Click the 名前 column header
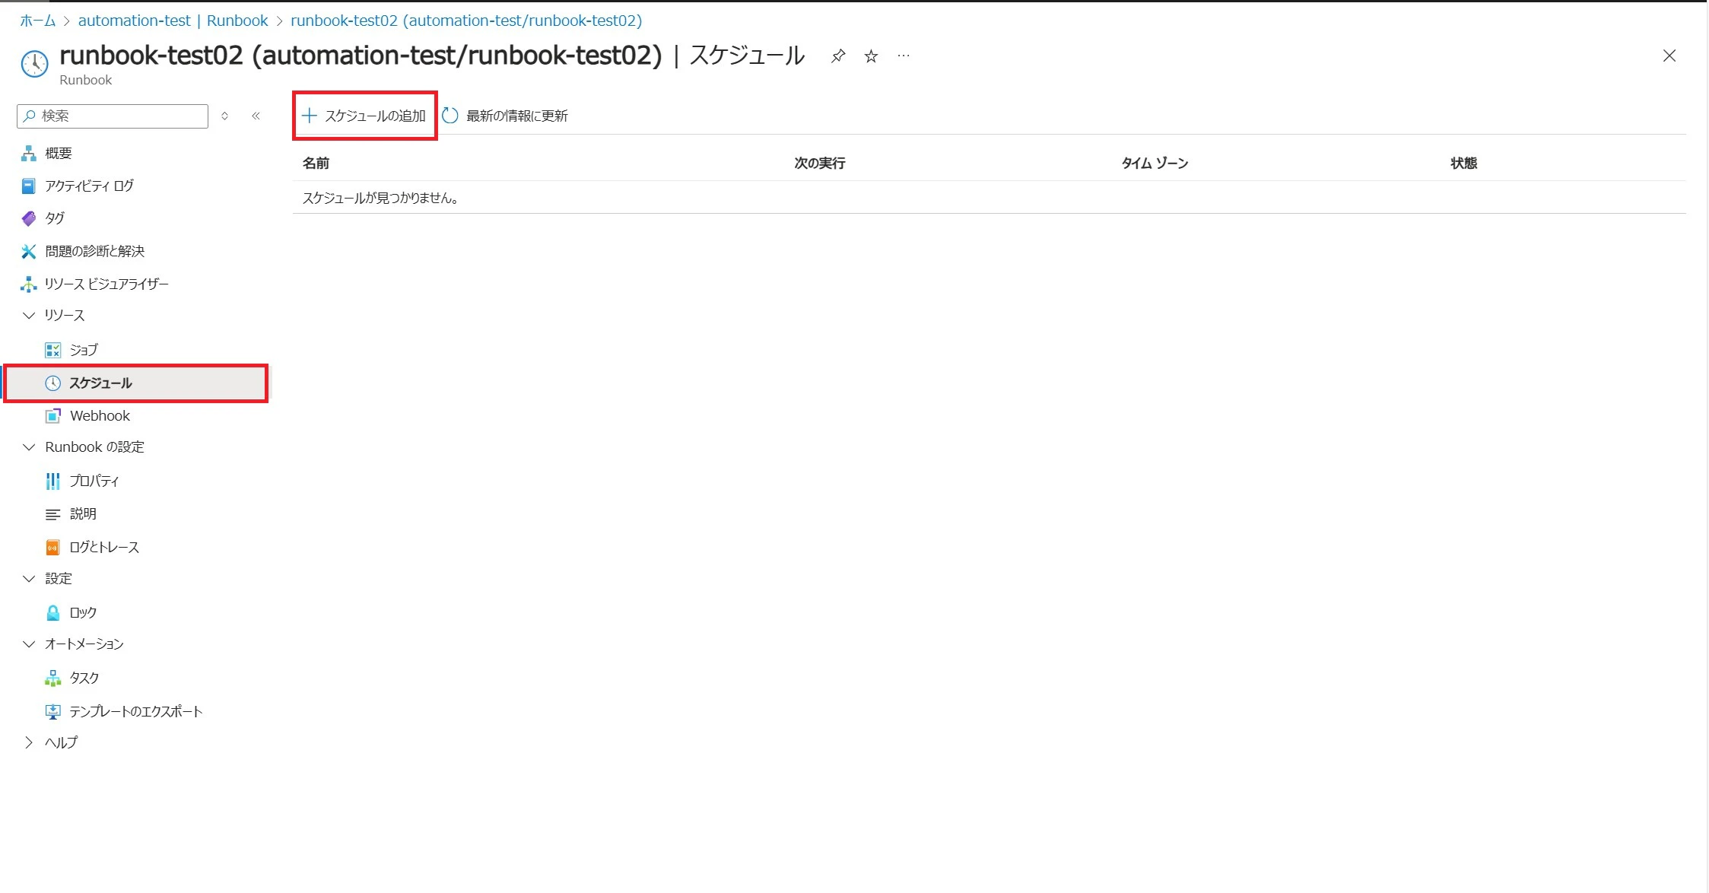 316,163
